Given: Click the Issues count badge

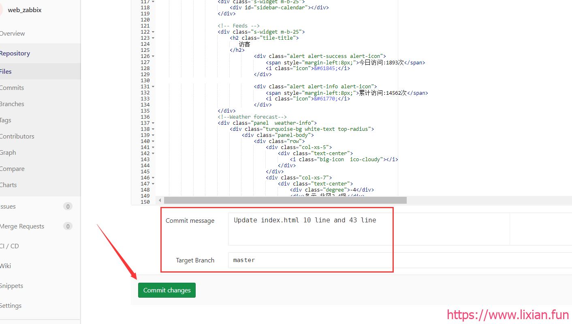Looking at the screenshot, I should pos(68,207).
